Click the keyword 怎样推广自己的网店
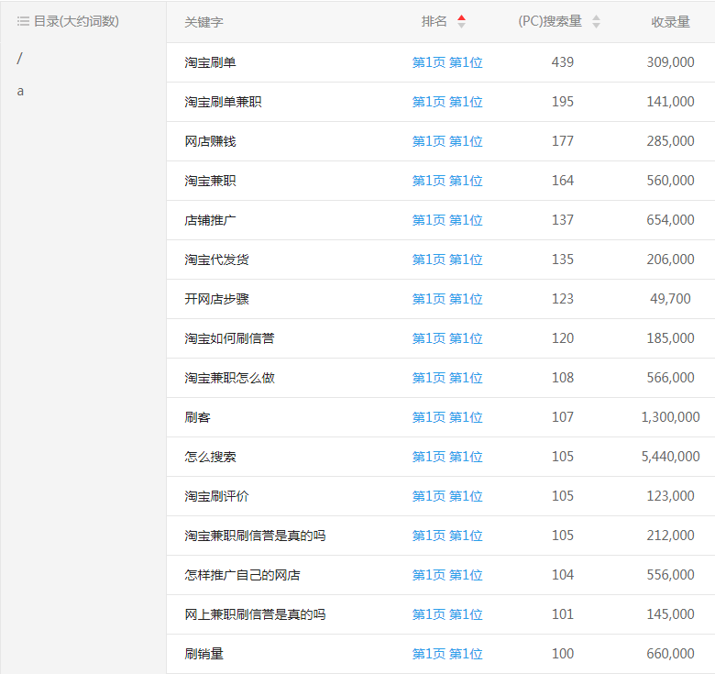 pyautogui.click(x=242, y=575)
